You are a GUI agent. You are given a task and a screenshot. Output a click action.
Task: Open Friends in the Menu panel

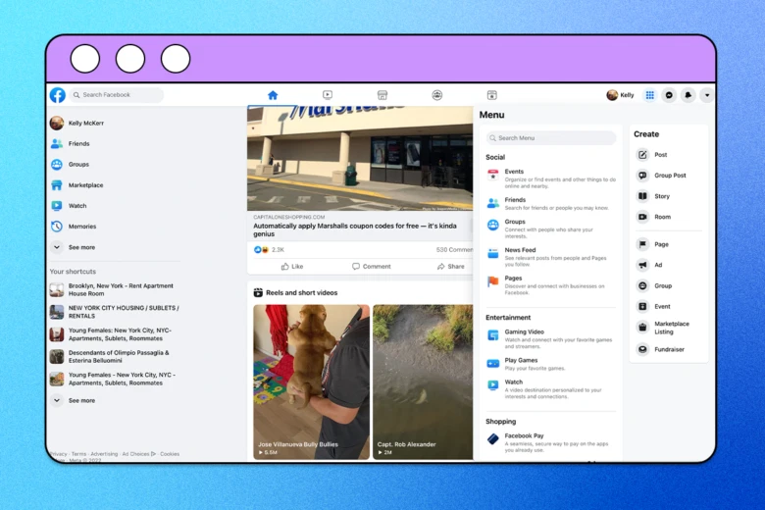548,204
